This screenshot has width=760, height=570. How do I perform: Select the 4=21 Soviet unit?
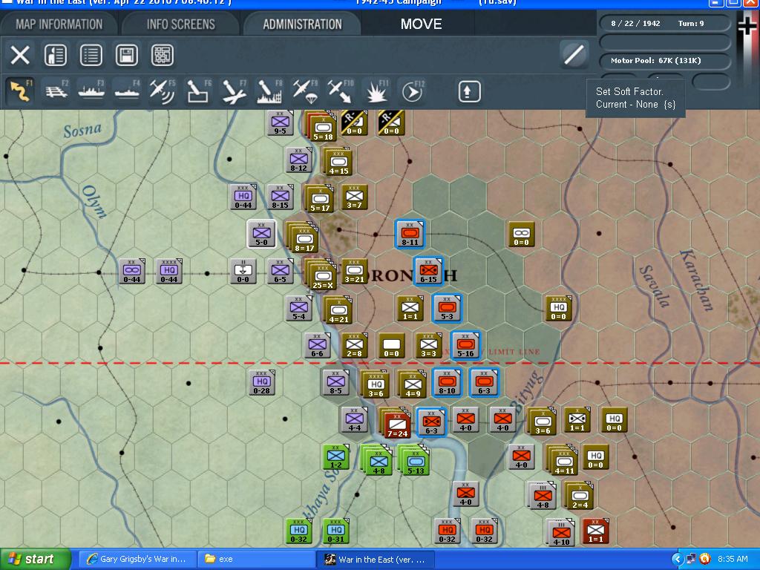coord(338,311)
